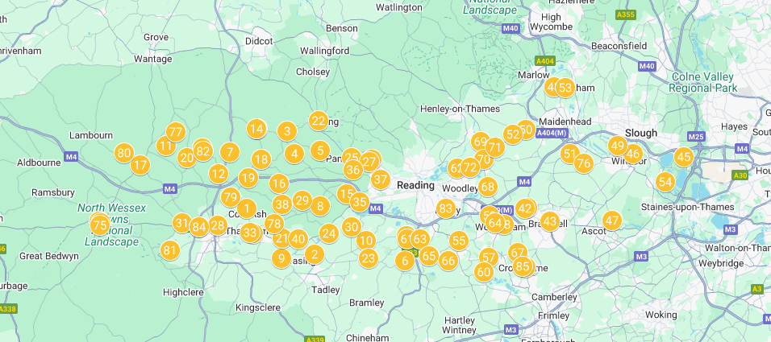Select map marker number 80
771x342 pixels.
[x=124, y=154]
